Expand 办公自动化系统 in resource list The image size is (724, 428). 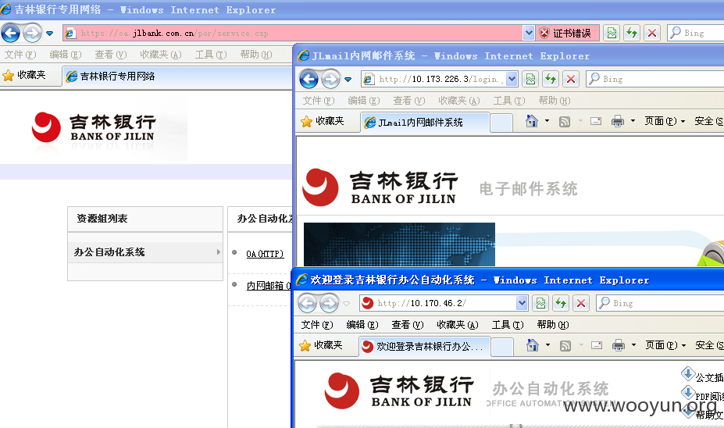click(x=145, y=252)
